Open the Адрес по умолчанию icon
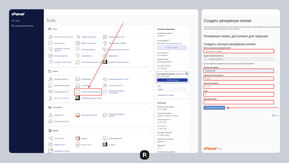Viewport: 289px width, 163px height. [x=78, y=43]
